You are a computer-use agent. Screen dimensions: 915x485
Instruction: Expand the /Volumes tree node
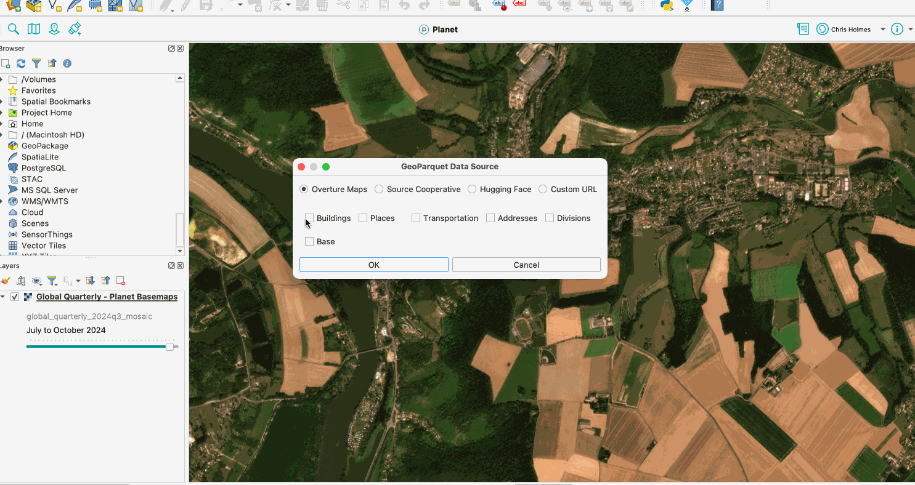2,79
